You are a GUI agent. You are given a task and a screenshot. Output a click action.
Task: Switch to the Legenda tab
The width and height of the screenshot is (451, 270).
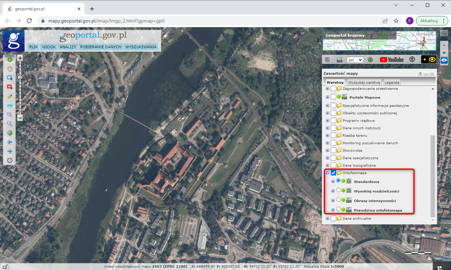(x=392, y=82)
